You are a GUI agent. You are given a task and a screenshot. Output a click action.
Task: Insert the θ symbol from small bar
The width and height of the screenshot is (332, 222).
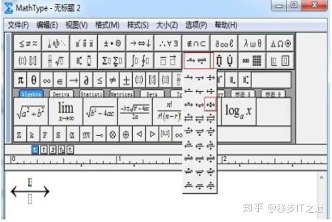pos(34,80)
